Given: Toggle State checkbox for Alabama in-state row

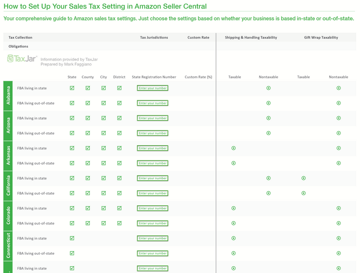Looking at the screenshot, I should pyautogui.click(x=72, y=88).
